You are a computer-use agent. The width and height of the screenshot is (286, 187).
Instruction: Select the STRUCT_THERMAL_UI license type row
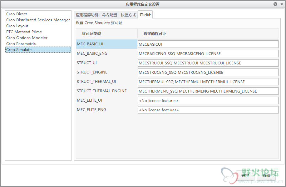coord(106,81)
